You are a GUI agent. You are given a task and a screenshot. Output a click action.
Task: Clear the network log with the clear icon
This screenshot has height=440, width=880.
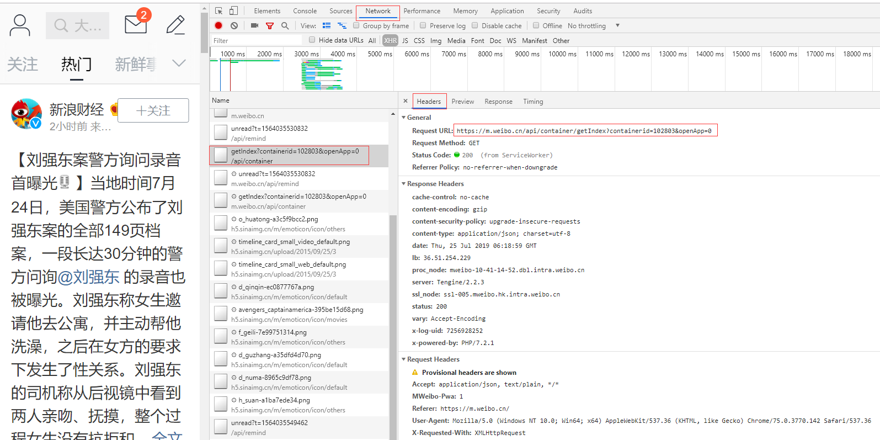click(x=234, y=25)
